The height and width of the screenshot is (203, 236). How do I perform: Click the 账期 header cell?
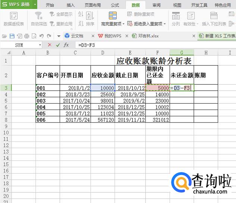coord(206,75)
